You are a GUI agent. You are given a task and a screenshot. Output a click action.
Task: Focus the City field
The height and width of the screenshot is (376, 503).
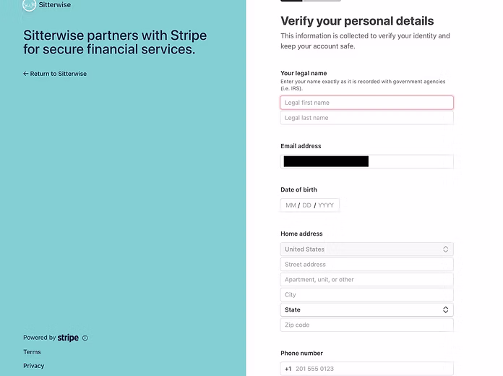click(x=366, y=295)
